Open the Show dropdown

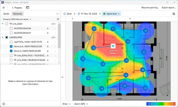pyautogui.click(x=67, y=104)
